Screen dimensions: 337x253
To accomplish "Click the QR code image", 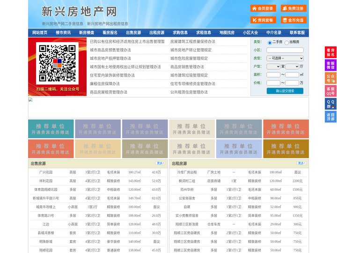I will click(x=57, y=63).
